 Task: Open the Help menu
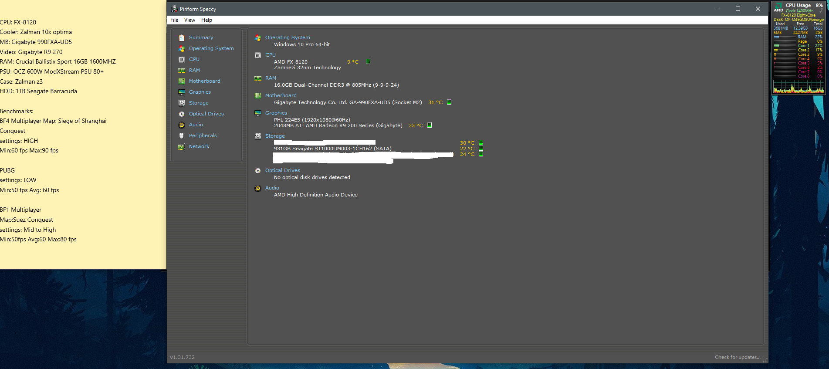(206, 20)
